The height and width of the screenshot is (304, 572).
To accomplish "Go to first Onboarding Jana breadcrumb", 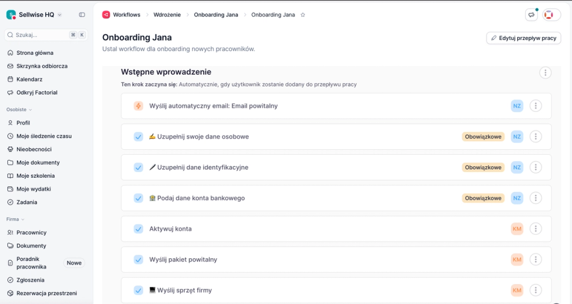I will 216,15.
